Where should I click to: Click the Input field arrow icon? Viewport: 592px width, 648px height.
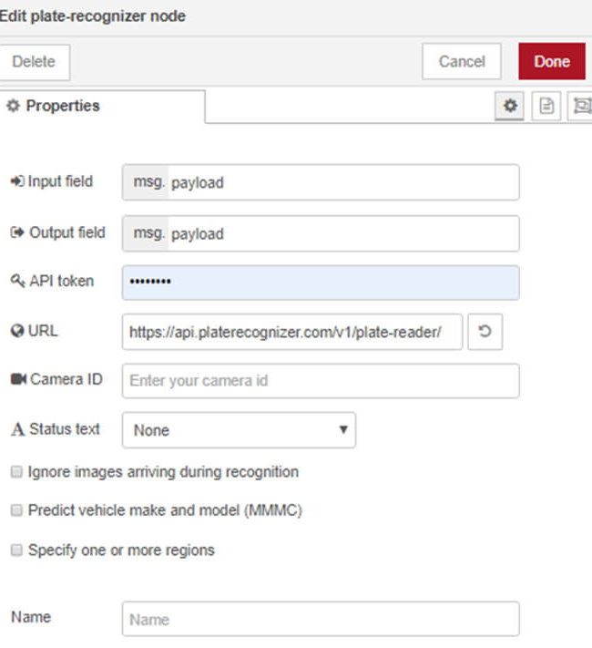17,181
